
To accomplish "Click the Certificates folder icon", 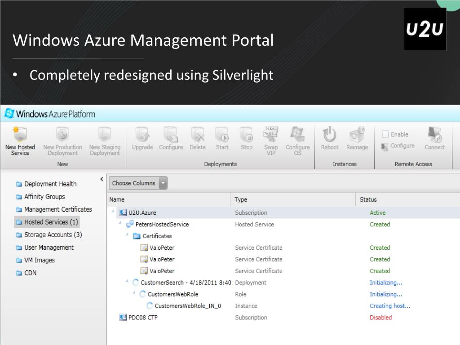I will (x=137, y=236).
